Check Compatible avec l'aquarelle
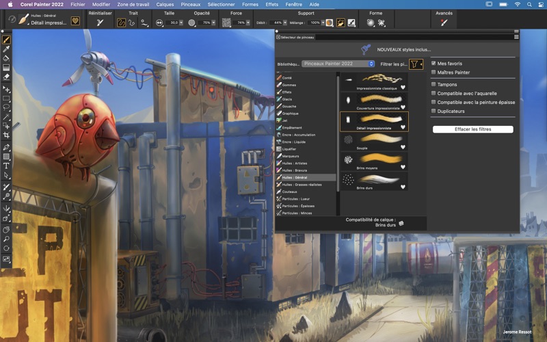547x342 pixels. click(x=433, y=93)
